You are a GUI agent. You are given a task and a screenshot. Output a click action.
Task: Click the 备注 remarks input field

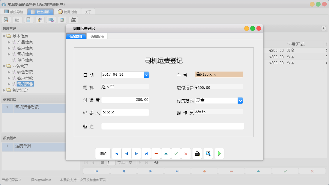coord(173,126)
